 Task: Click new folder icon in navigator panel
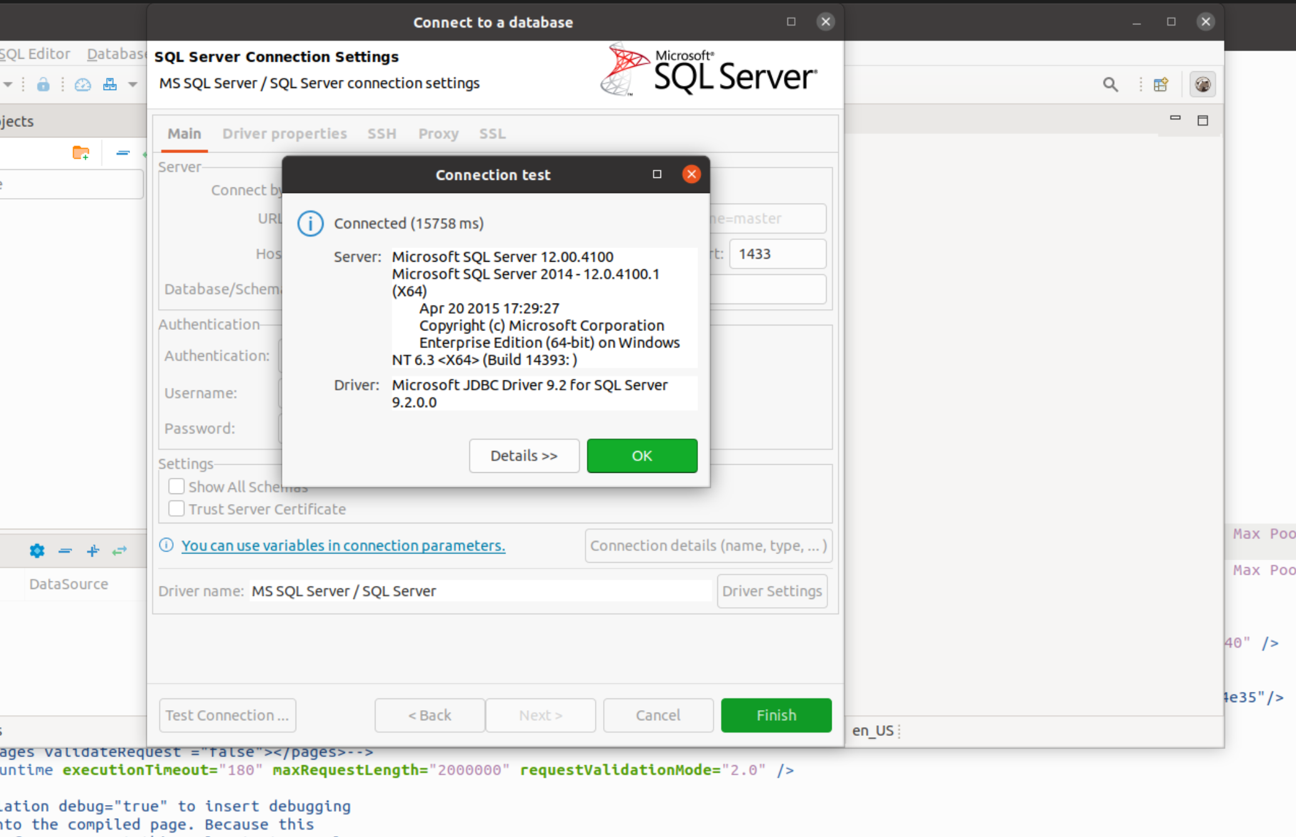pos(81,152)
